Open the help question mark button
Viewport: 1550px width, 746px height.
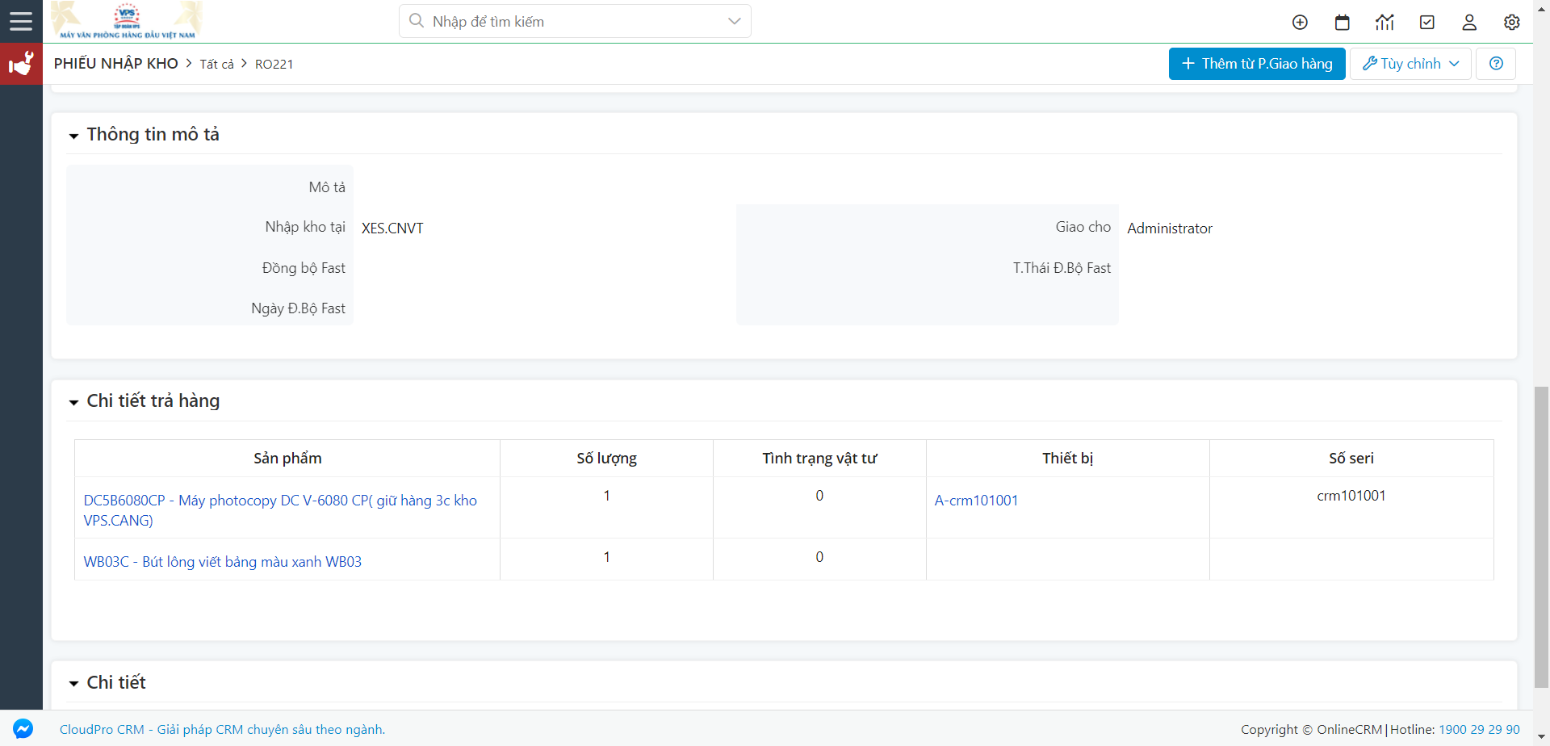[x=1496, y=64]
